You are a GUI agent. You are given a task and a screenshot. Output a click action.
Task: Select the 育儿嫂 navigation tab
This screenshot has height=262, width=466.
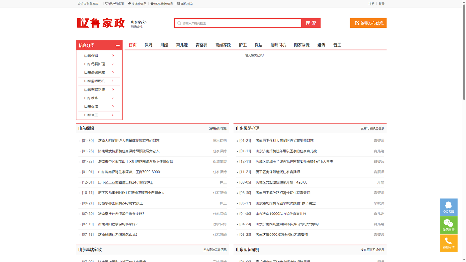(182, 45)
